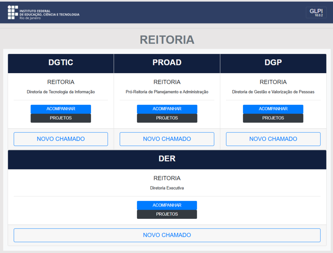This screenshot has width=333, height=253.
Task: Open Projetos in the DGP card
Action: 273,118
